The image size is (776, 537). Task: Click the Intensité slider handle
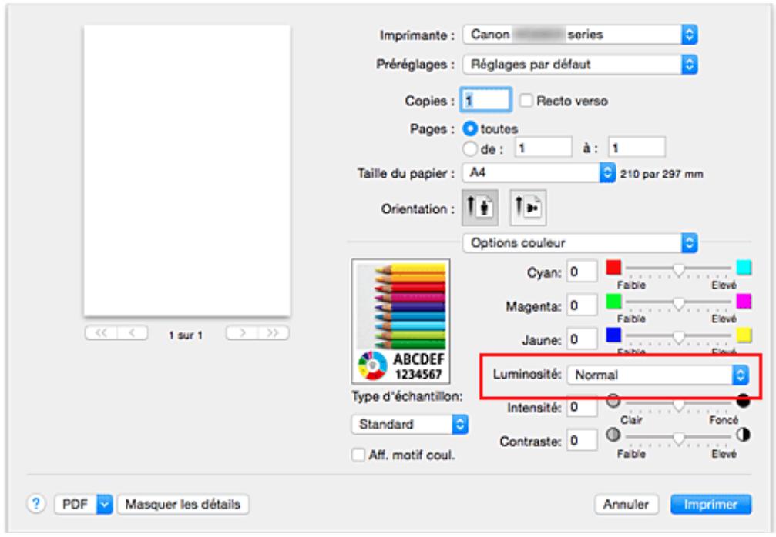pyautogui.click(x=678, y=405)
